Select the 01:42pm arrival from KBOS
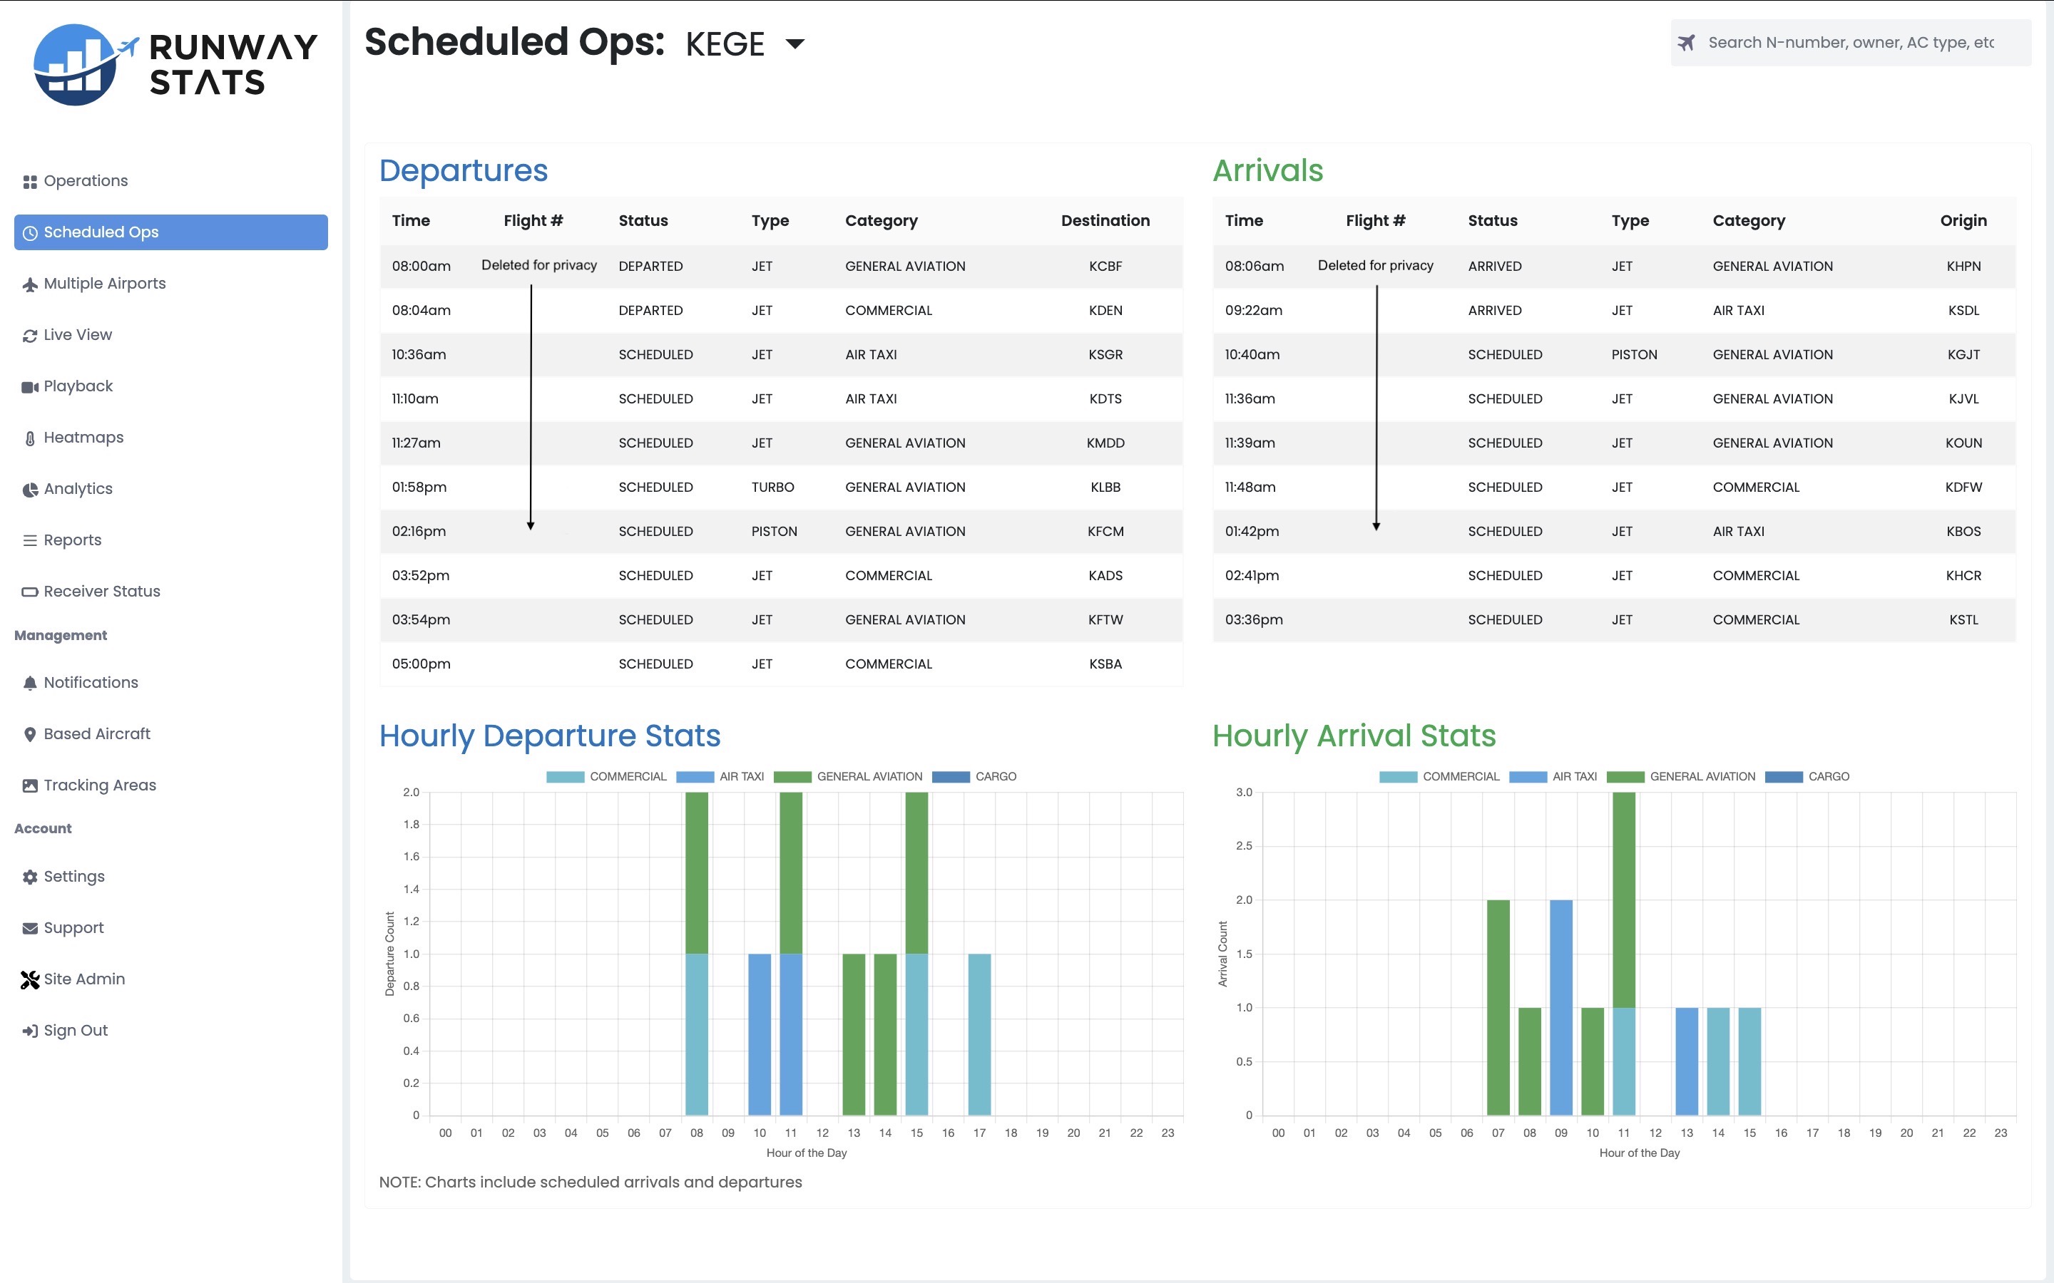 [1613, 531]
